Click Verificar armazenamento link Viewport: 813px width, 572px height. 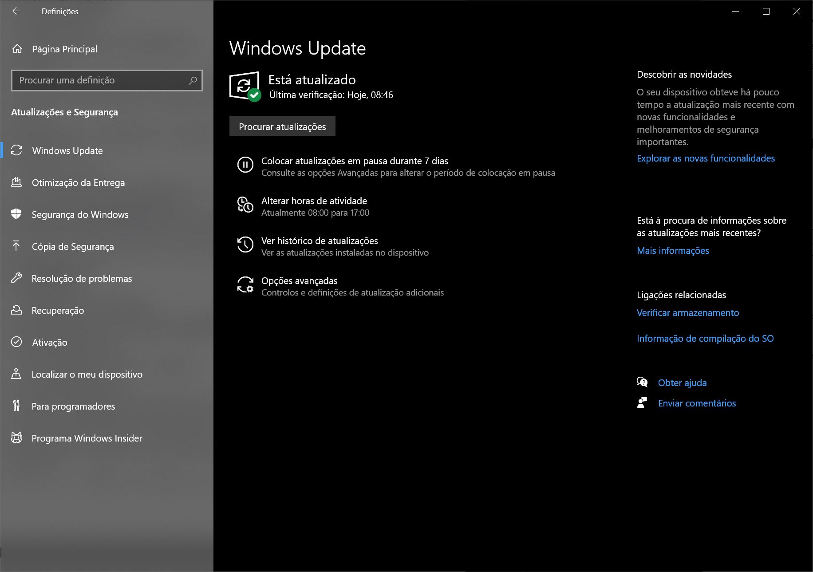click(x=688, y=313)
